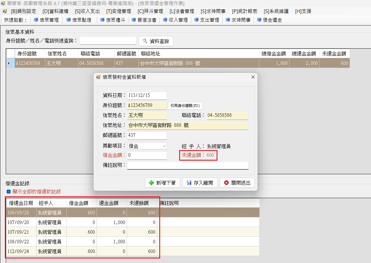Select the loan record dated 107/09/21
The image size is (371, 263).
(x=133, y=232)
